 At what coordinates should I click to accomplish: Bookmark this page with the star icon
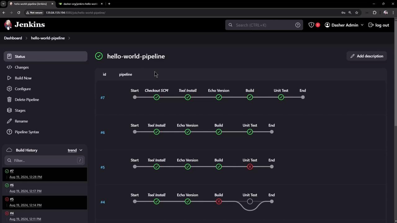pos(357,13)
